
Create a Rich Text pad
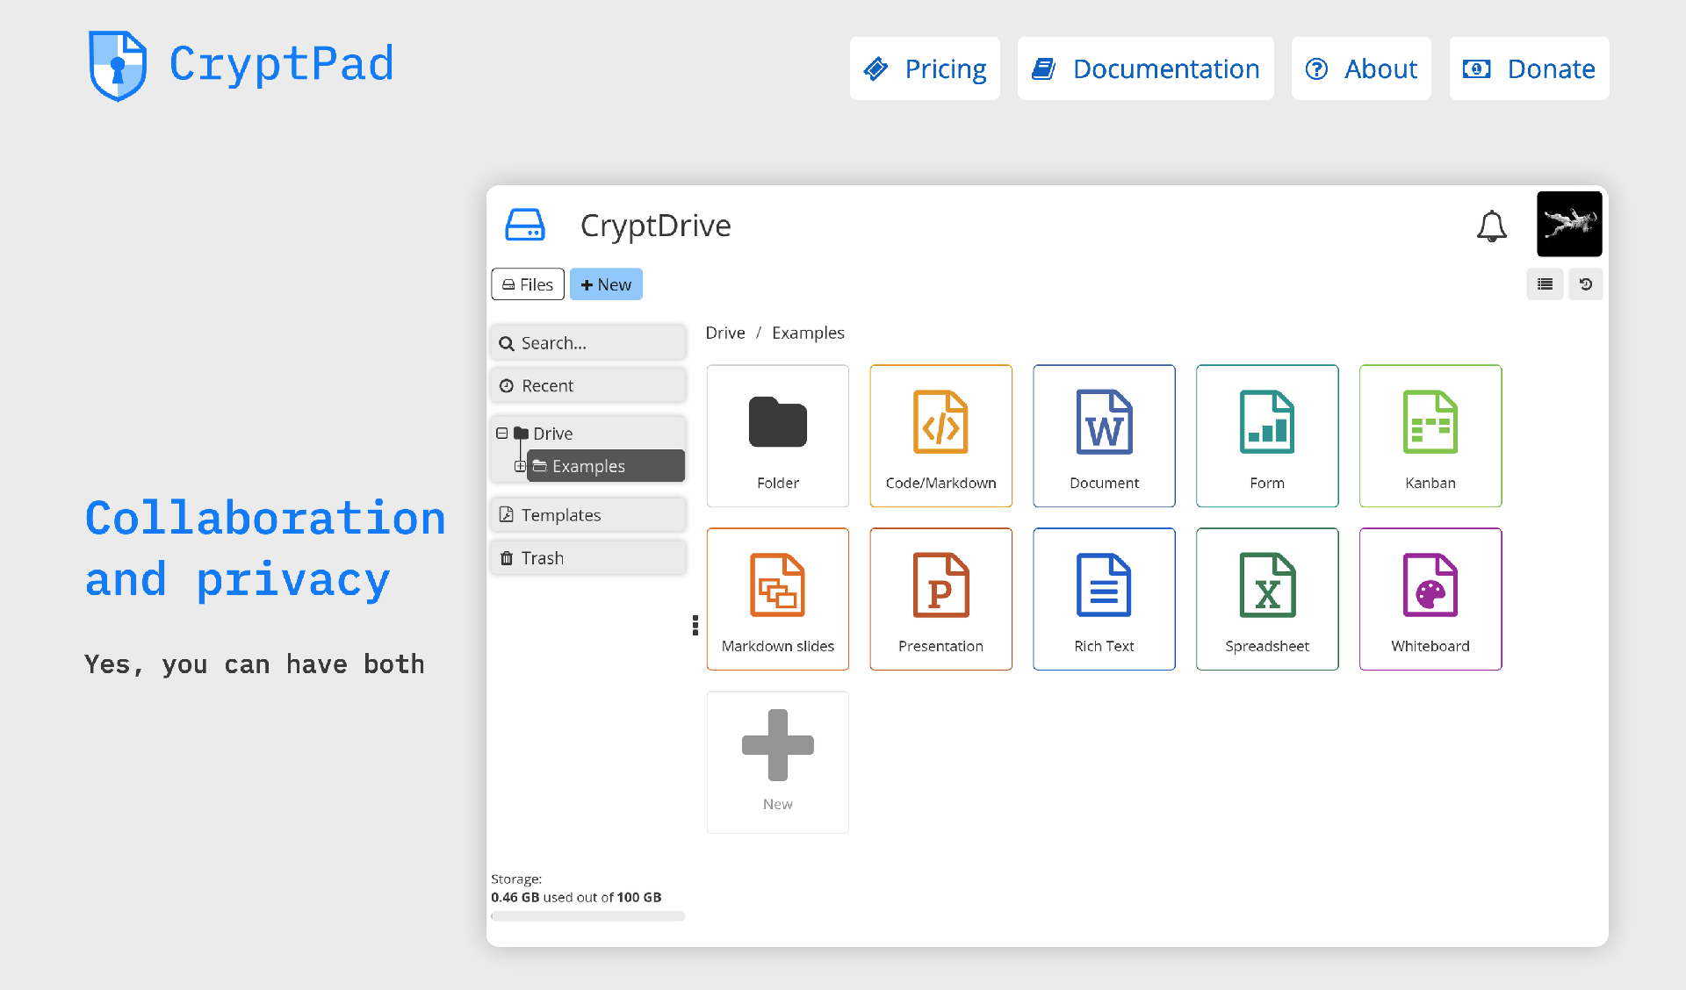pos(1105,599)
